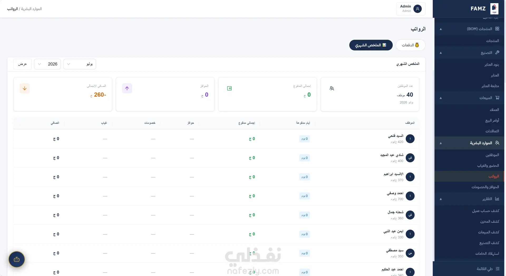Screen dimensions: 506x276
Task: Collapse the التقارير sidebar section arrow
Action: click(441, 199)
